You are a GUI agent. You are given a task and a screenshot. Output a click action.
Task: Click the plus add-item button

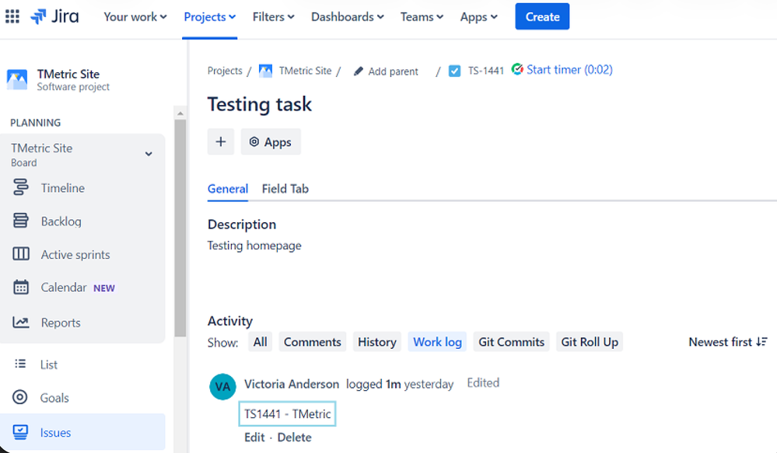(x=221, y=141)
